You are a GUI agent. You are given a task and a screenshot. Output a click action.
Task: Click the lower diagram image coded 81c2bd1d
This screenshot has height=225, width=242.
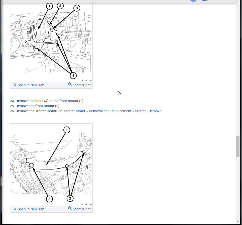[51, 165]
